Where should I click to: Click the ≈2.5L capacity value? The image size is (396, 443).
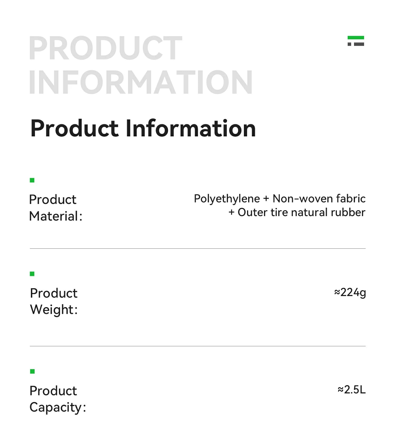[352, 390]
